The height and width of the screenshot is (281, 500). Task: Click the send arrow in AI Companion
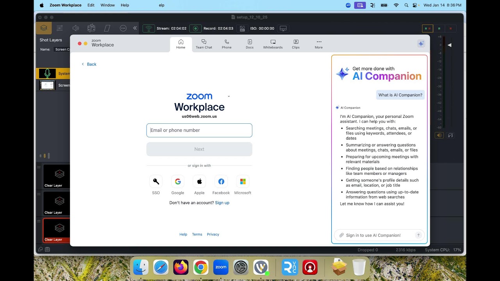418,235
